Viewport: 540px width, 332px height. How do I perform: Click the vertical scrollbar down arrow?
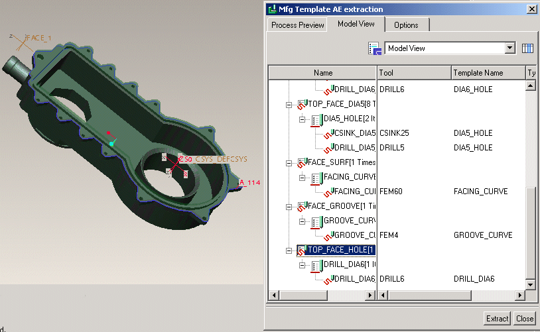530,284
